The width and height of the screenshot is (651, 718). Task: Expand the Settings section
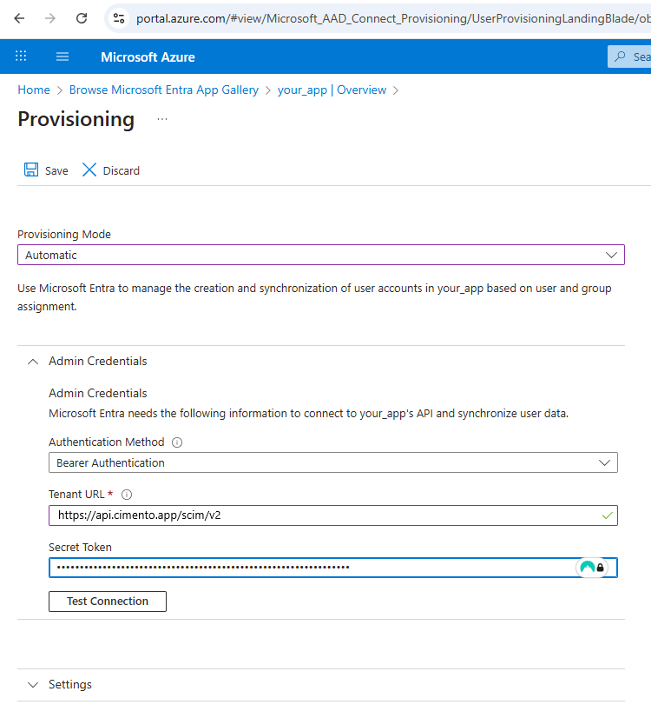(33, 685)
